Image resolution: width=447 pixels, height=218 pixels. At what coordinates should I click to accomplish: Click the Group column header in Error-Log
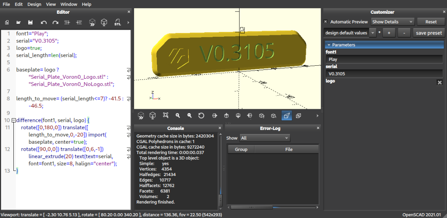click(x=241, y=149)
